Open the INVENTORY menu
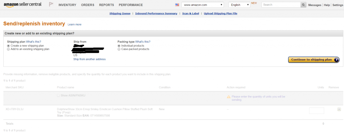 [67, 5]
